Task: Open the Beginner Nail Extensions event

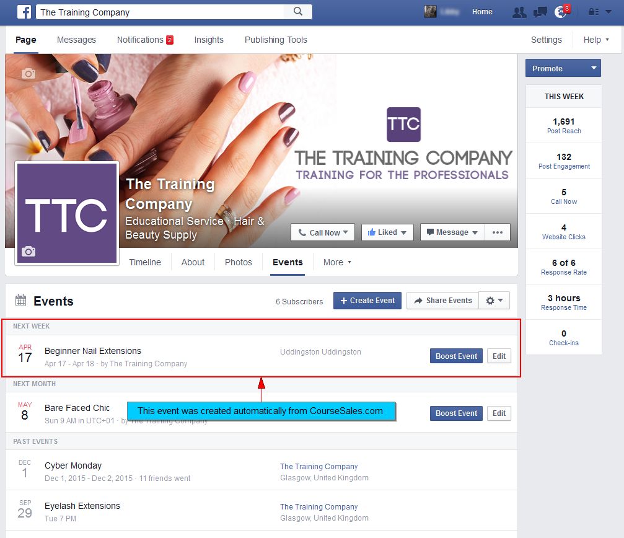Action: (x=93, y=351)
